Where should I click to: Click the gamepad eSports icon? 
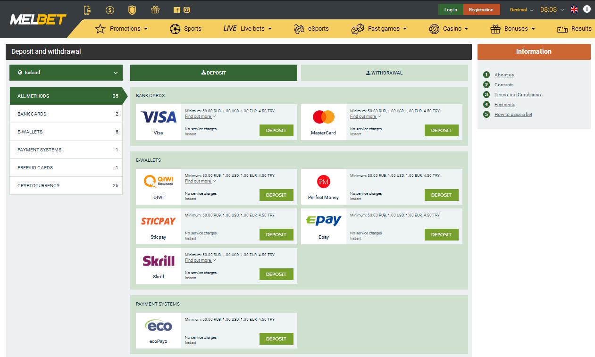299,29
